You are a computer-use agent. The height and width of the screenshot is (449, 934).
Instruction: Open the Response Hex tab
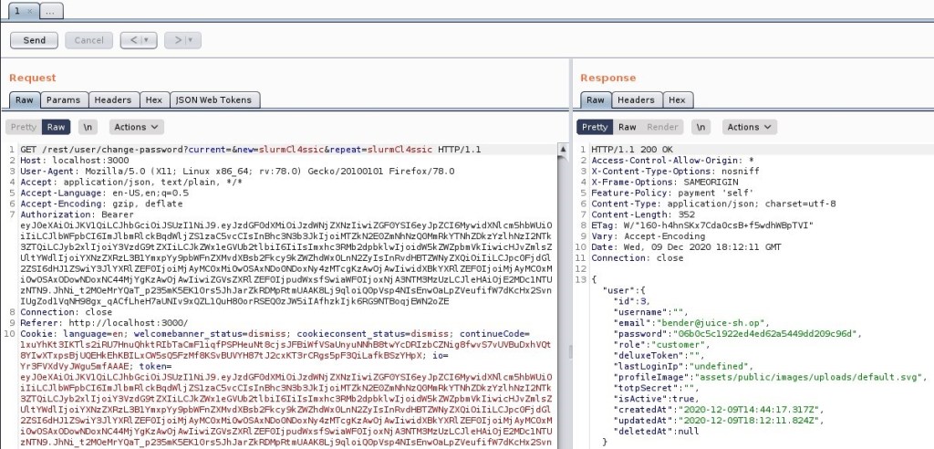(678, 99)
